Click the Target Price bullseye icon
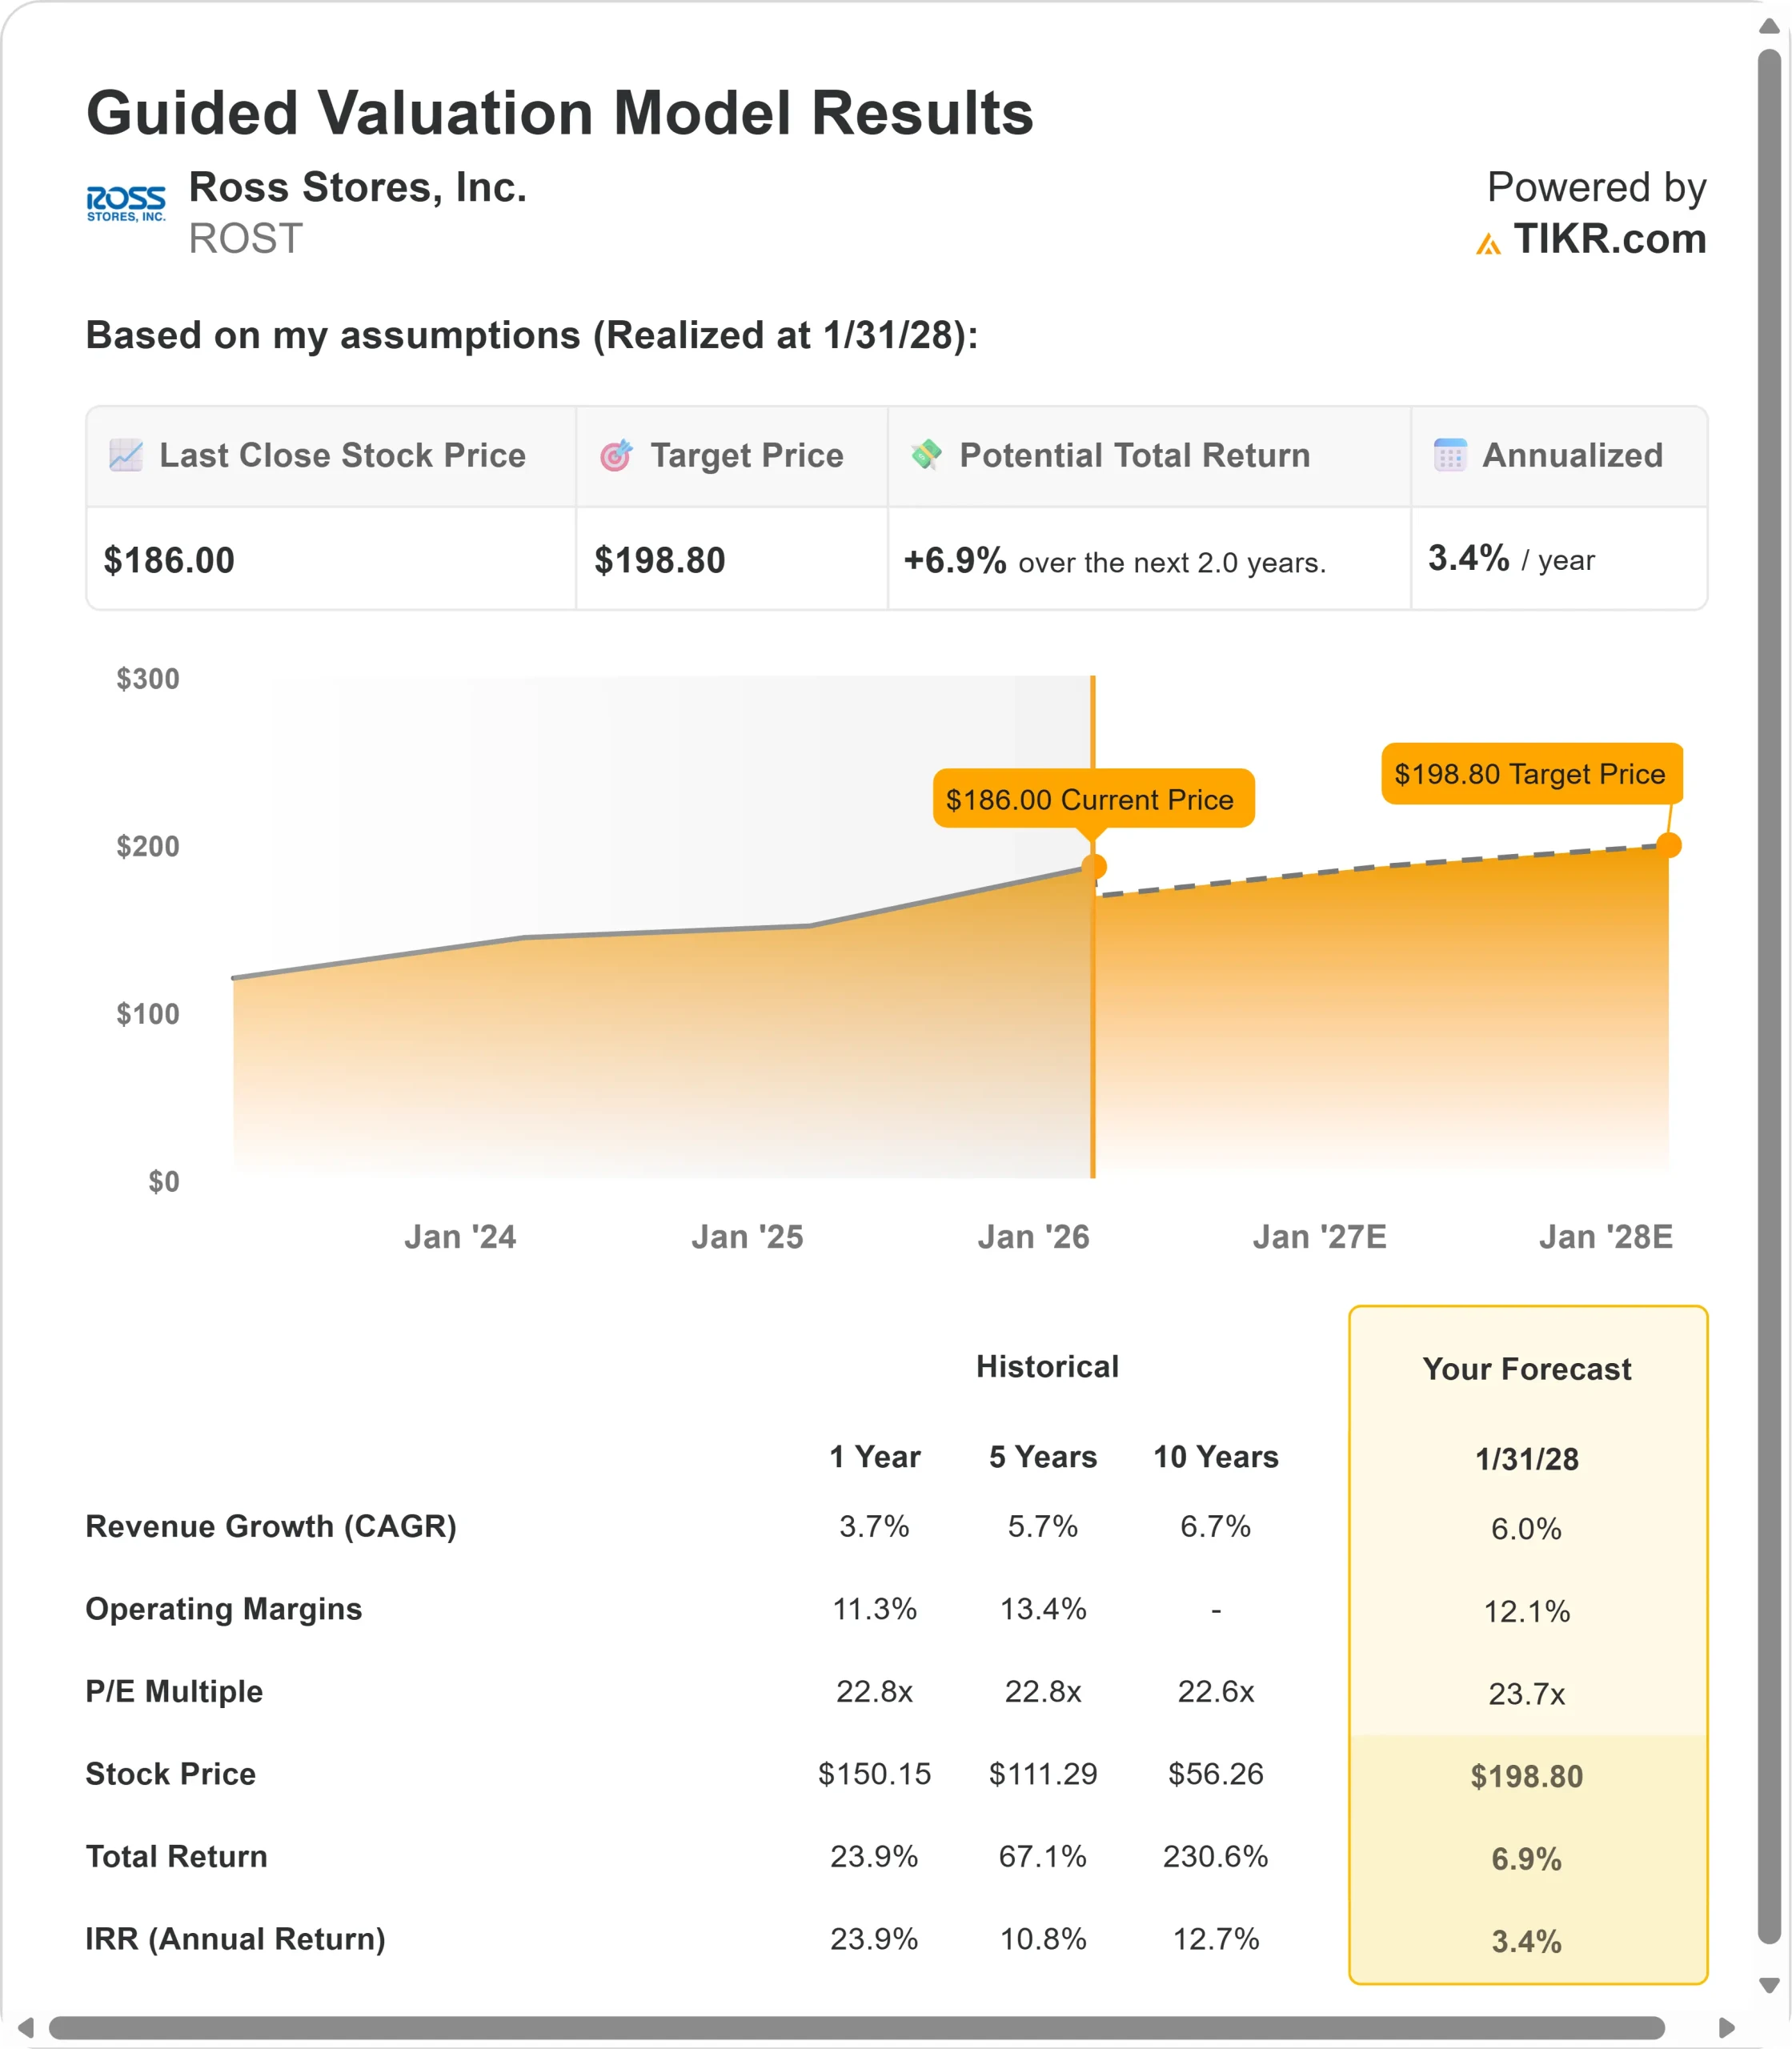Screen dimensions: 1792x2049 tap(616, 455)
